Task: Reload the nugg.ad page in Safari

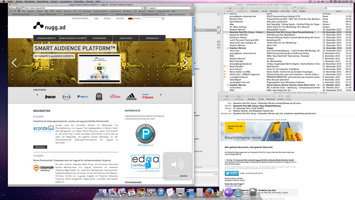Action: coord(142,8)
